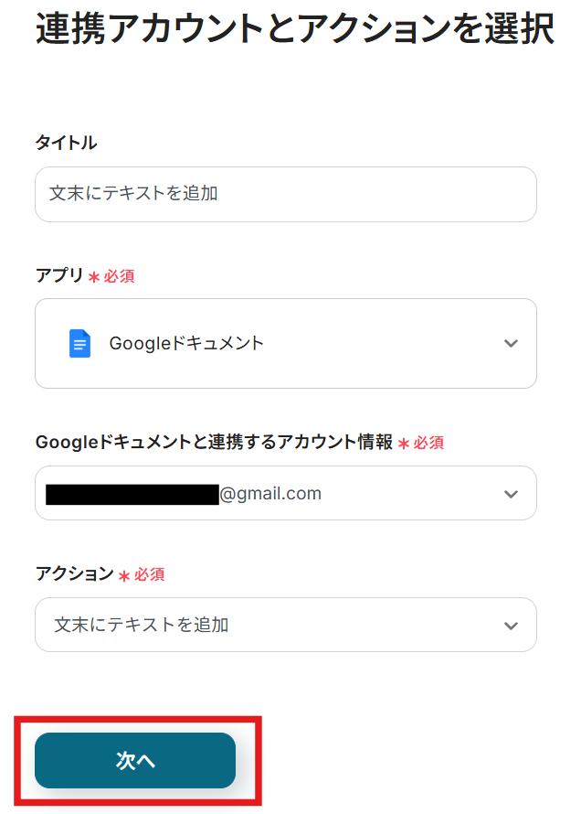The width and height of the screenshot is (581, 814).
Task: Click the Google Docs app icon
Action: (79, 344)
